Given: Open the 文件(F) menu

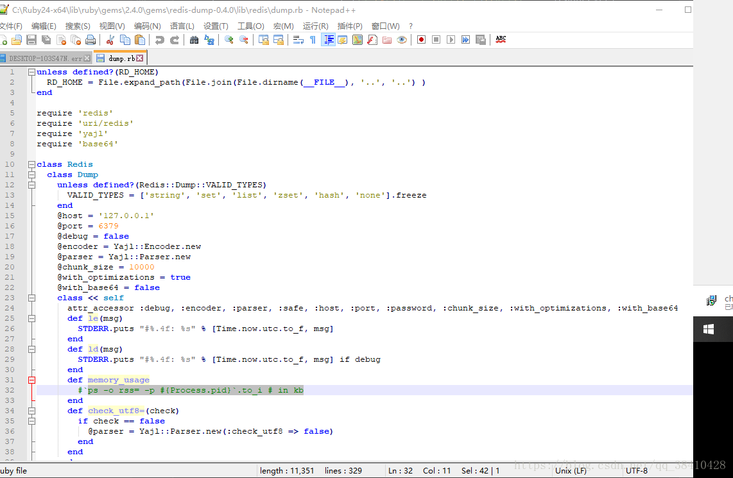Looking at the screenshot, I should [x=11, y=26].
